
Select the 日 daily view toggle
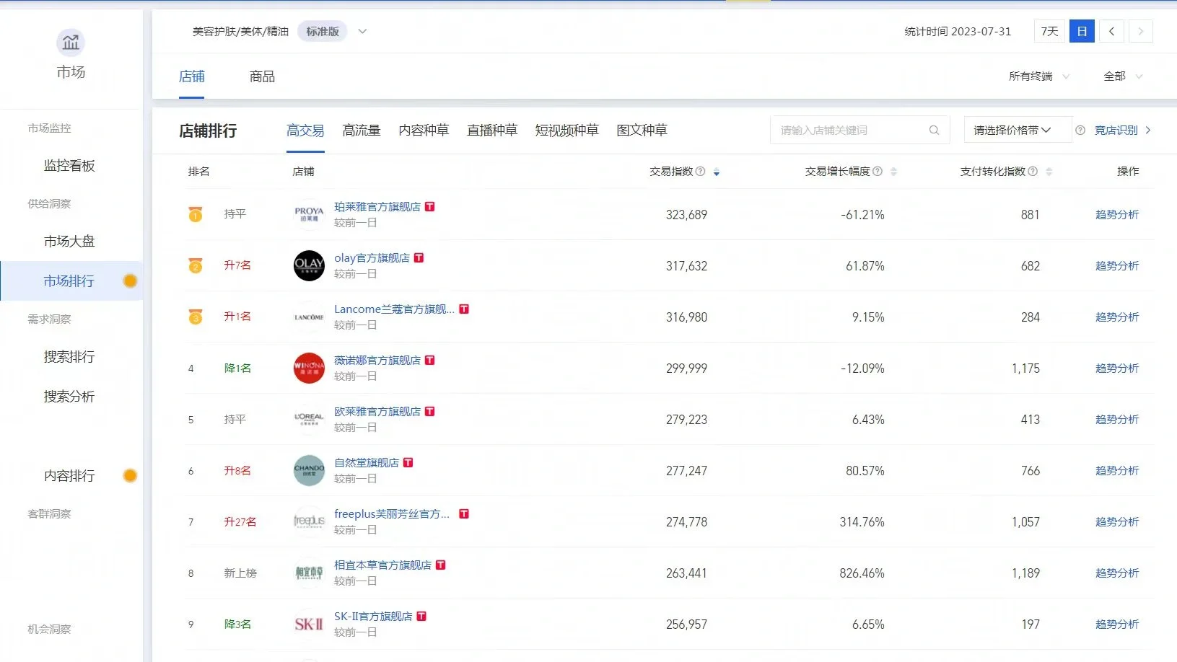click(x=1082, y=31)
